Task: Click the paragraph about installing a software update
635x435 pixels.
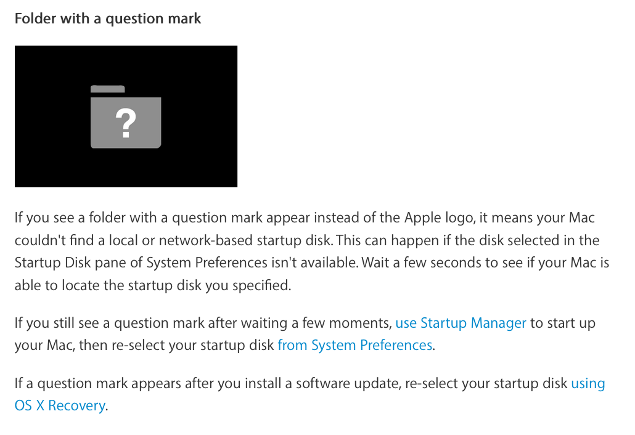Action: pos(310,394)
